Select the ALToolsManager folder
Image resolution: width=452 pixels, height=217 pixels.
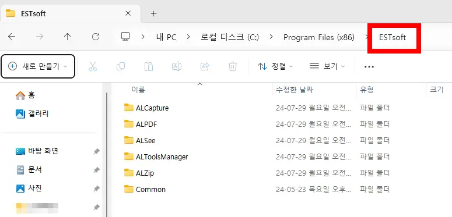click(162, 157)
